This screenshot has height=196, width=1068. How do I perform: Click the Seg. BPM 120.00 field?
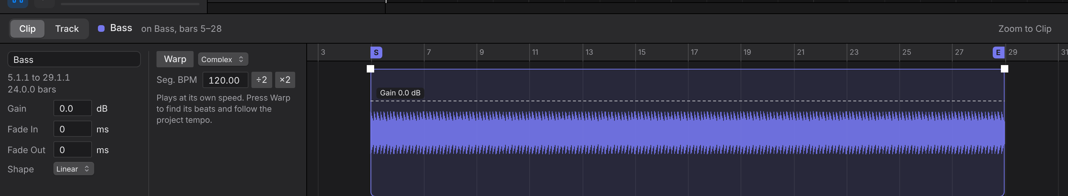(225, 80)
